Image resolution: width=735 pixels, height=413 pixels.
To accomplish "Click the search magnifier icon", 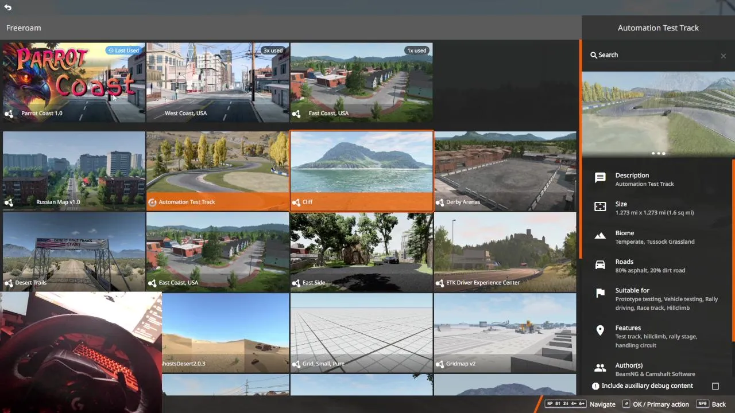I will pos(594,55).
